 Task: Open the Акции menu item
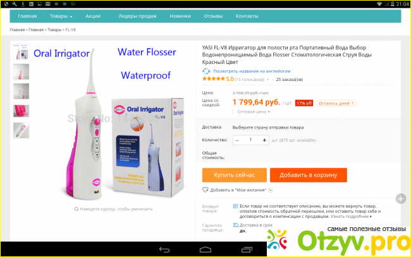click(93, 16)
